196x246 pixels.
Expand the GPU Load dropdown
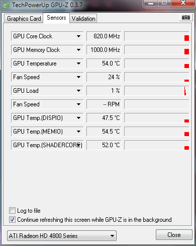[78, 91]
